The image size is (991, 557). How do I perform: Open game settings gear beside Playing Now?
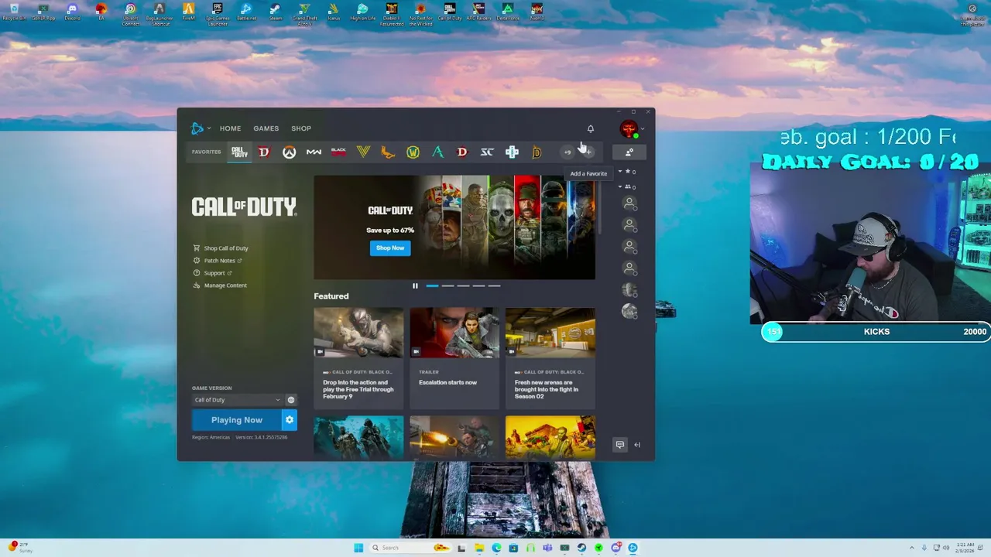pos(290,420)
